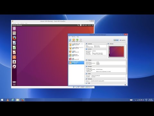The height and width of the screenshot is (116, 154).
Task: Open the Ubuntu Dash search launcher icon
Action: (x=14, y=29)
